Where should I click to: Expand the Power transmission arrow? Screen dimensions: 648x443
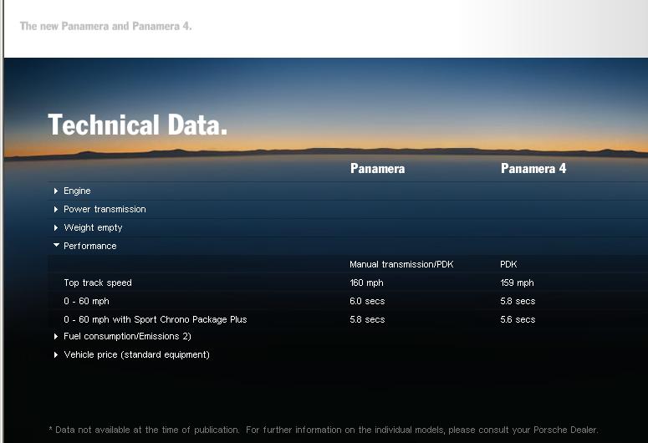pyautogui.click(x=56, y=210)
